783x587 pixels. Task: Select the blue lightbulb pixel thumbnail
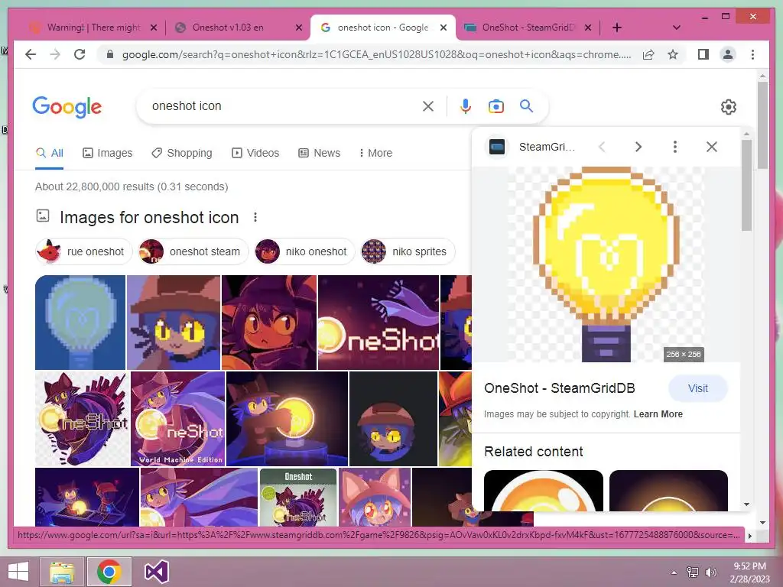point(80,323)
